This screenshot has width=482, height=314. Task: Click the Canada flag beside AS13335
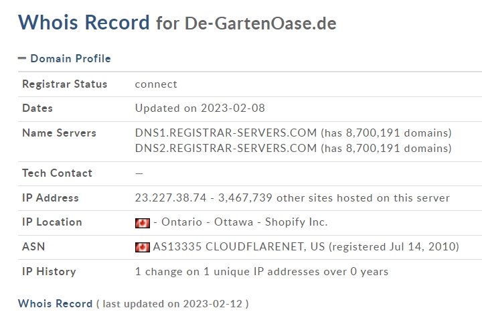tap(143, 247)
